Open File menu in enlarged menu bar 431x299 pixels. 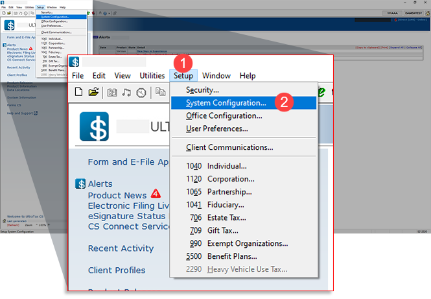tap(78, 76)
